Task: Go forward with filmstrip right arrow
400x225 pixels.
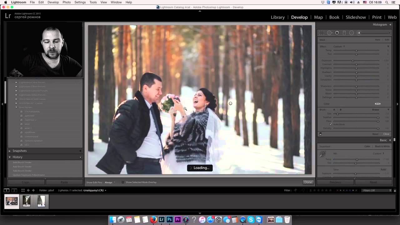Action: coord(33,190)
